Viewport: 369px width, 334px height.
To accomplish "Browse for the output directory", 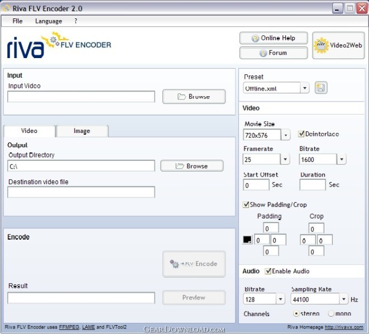I will click(x=192, y=166).
